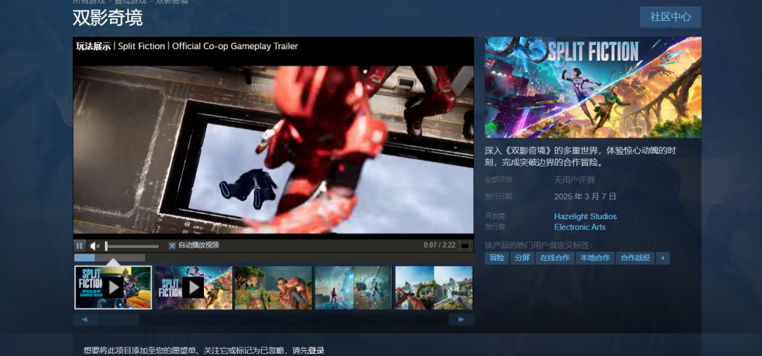Open the landscape split-screen screenshot thumbnail
The height and width of the screenshot is (356, 762).
pos(434,288)
